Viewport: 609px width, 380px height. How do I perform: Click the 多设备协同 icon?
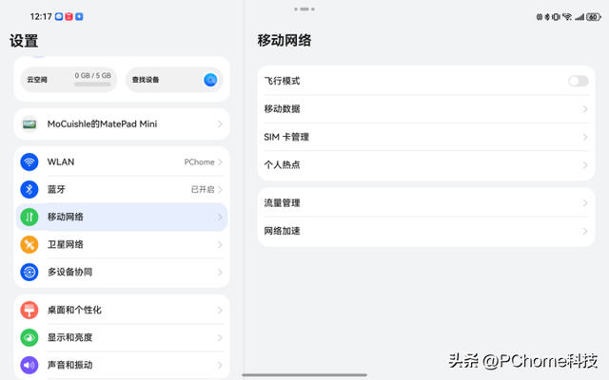pos(29,273)
